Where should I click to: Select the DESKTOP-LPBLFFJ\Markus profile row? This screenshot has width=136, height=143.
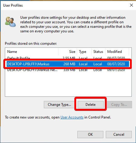tap(68, 64)
